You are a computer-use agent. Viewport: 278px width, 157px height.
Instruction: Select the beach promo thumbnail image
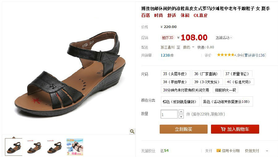tap(75, 147)
